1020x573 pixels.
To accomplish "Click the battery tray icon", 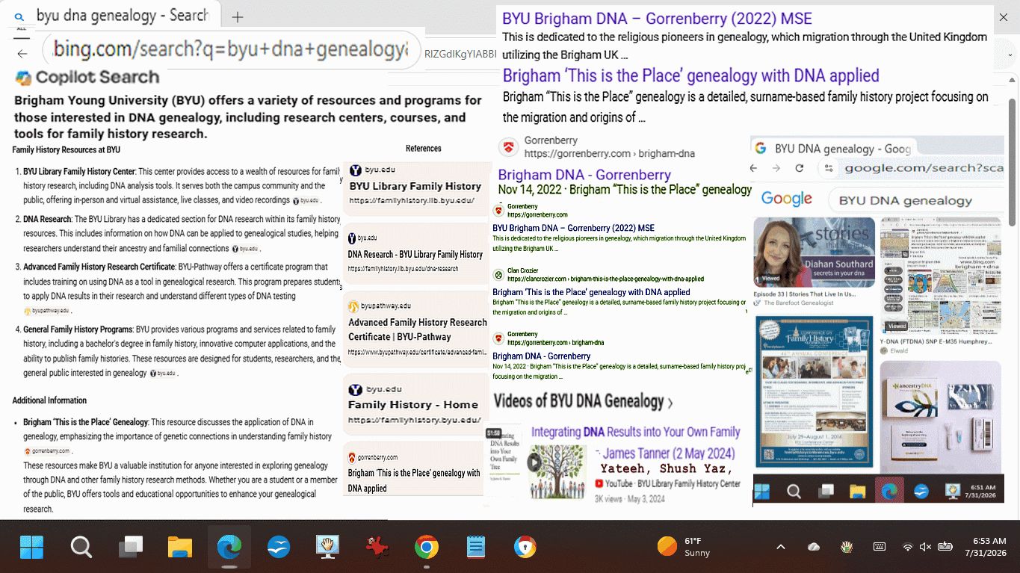I will tap(945, 547).
